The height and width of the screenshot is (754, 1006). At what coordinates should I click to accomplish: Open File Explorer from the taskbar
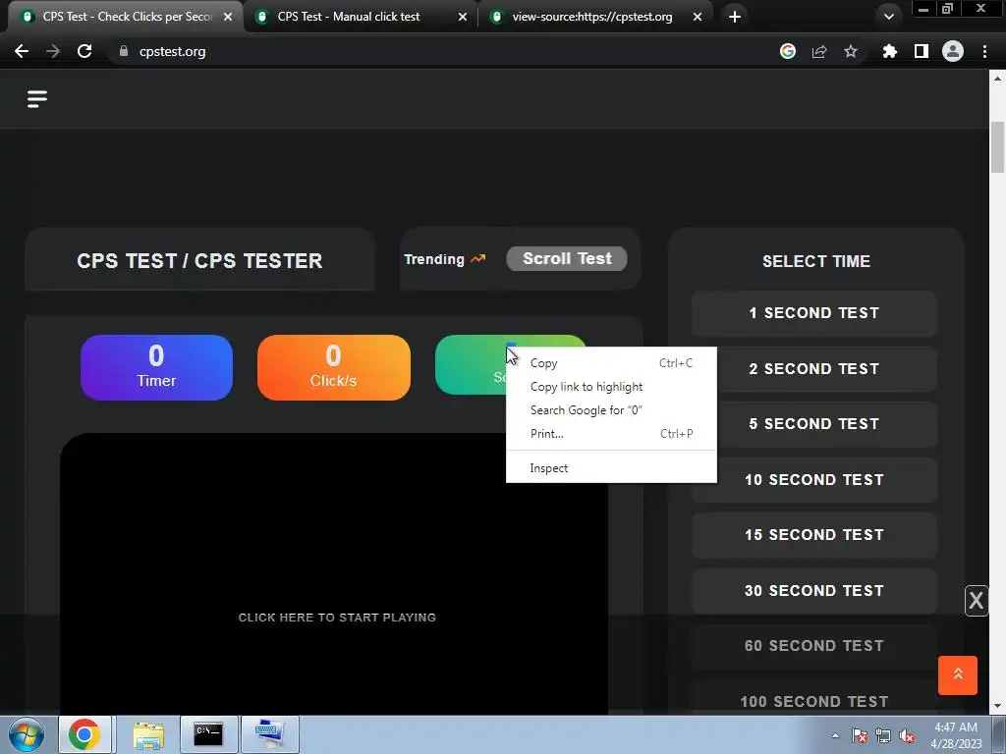coord(148,734)
